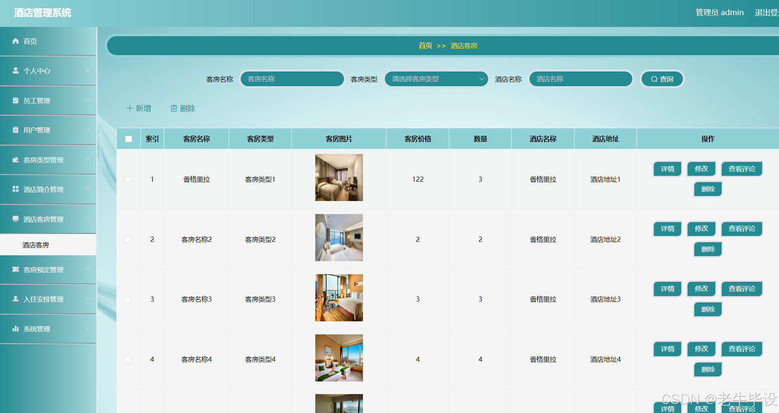Check the checkbox for row 香格里拉 index 1

point(128,179)
